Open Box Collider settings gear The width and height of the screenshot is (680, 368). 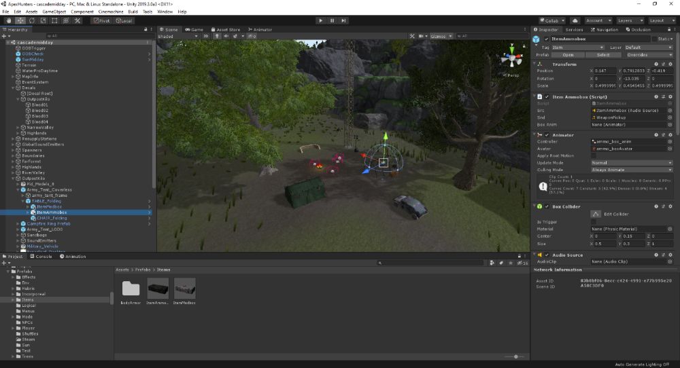click(670, 206)
